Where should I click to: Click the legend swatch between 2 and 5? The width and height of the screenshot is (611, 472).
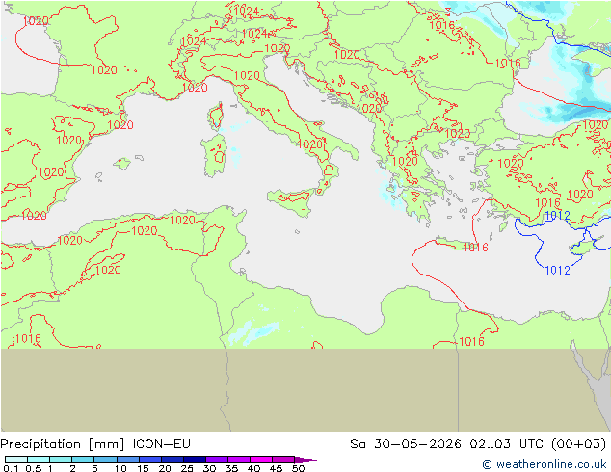click(83, 459)
